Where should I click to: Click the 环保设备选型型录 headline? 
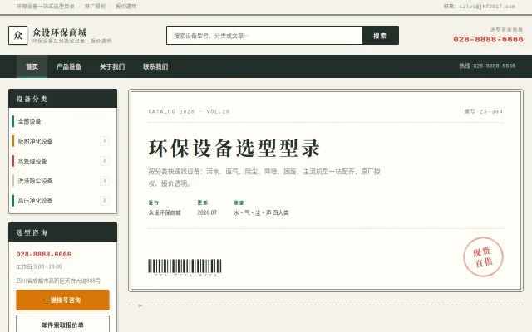[x=234, y=148]
